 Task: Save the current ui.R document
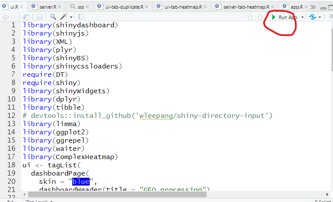click(39, 17)
